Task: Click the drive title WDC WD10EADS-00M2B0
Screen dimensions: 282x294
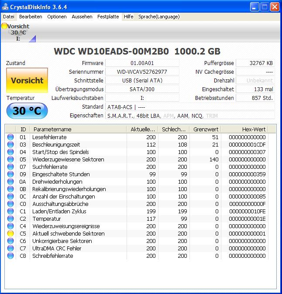Action: [111, 51]
